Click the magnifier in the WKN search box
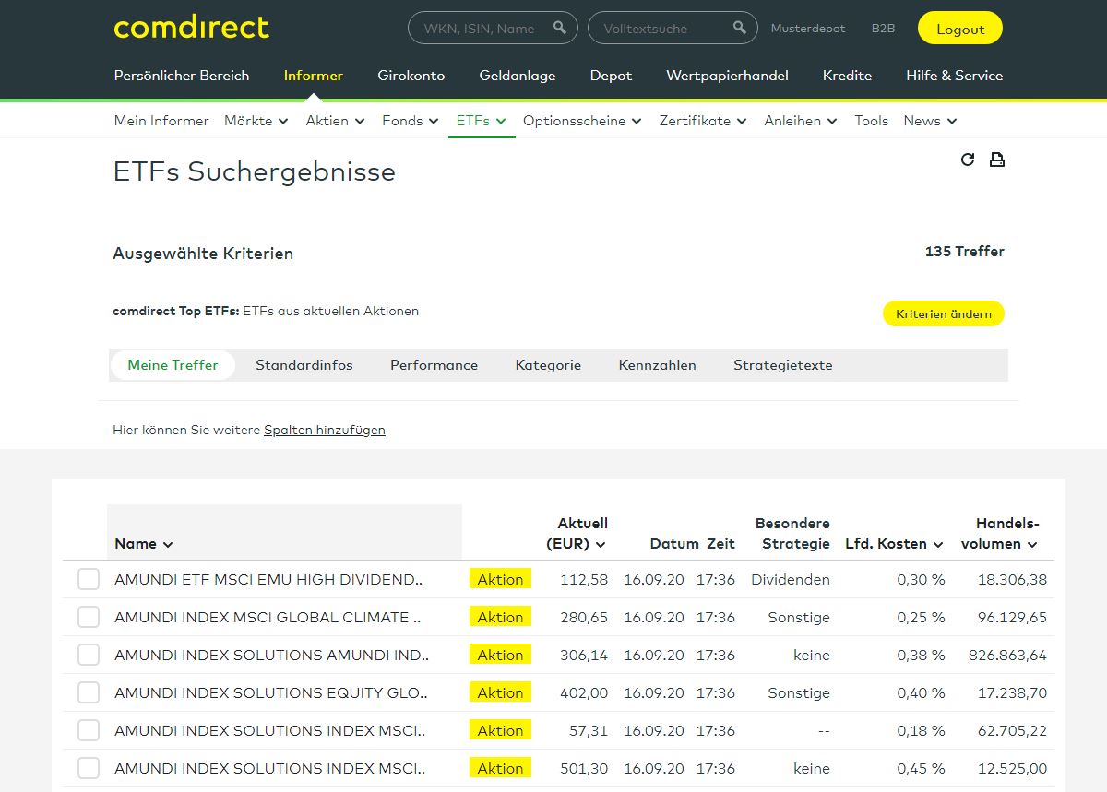 click(559, 28)
